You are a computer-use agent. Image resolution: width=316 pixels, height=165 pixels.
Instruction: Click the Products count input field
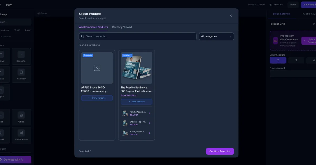coord(293,74)
